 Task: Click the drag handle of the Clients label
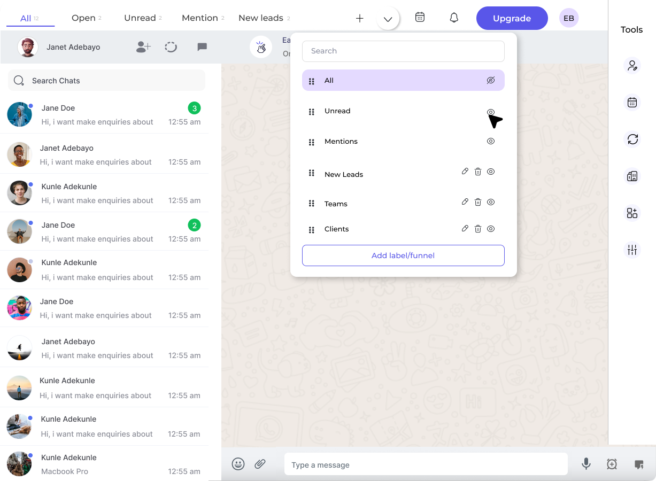point(312,230)
